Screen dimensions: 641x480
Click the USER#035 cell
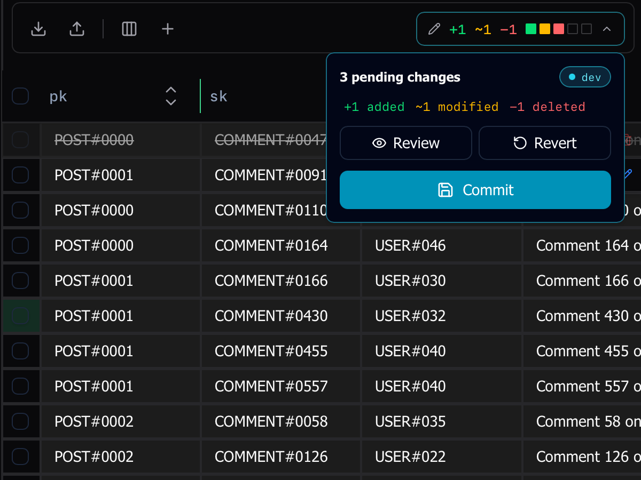441,421
